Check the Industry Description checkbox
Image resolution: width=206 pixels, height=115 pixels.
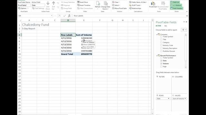coord(161,48)
